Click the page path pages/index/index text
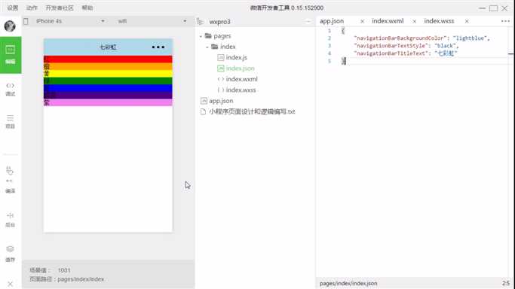The width and height of the screenshot is (515, 289). click(81, 279)
